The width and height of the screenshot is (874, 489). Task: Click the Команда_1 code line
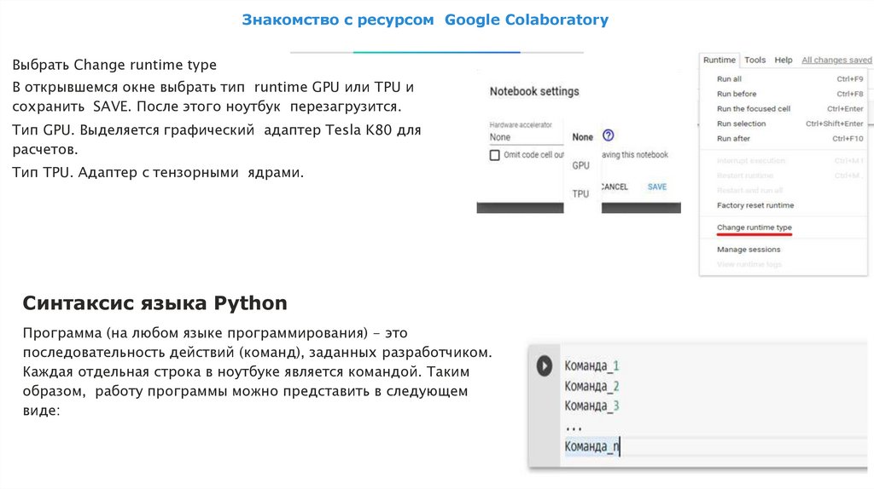coord(591,366)
